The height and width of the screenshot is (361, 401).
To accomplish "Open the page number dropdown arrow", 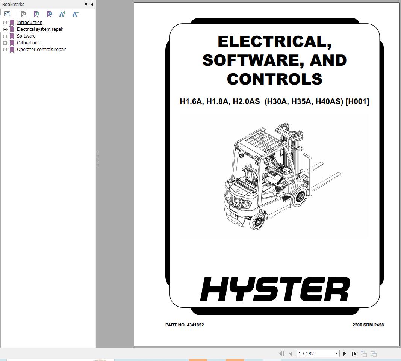I will tap(337, 354).
